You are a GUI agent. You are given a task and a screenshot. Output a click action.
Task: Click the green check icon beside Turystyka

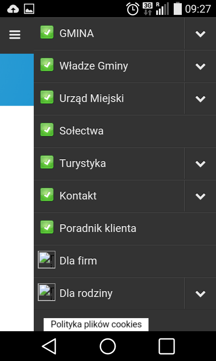point(47,162)
